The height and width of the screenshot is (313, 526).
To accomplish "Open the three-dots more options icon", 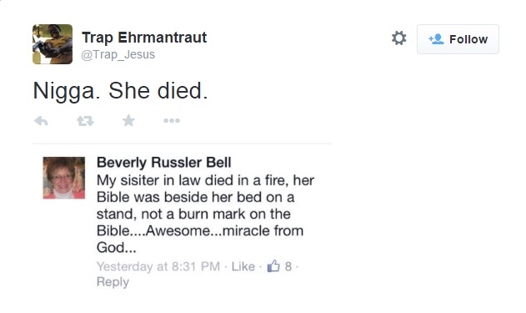I will tap(172, 120).
